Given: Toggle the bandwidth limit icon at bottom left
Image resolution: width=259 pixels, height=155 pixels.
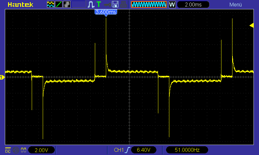Looking at the screenshot, I should (16, 150).
